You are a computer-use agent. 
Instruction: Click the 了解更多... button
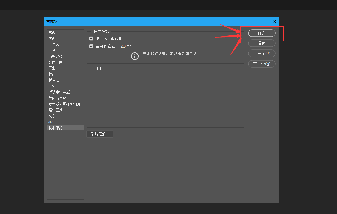tap(100, 134)
